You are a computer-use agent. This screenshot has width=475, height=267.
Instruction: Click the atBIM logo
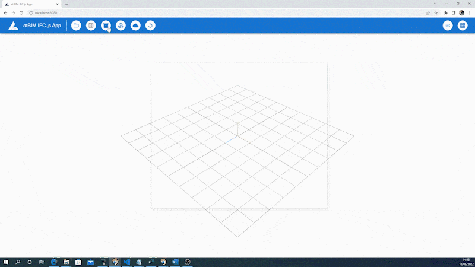(x=13, y=26)
